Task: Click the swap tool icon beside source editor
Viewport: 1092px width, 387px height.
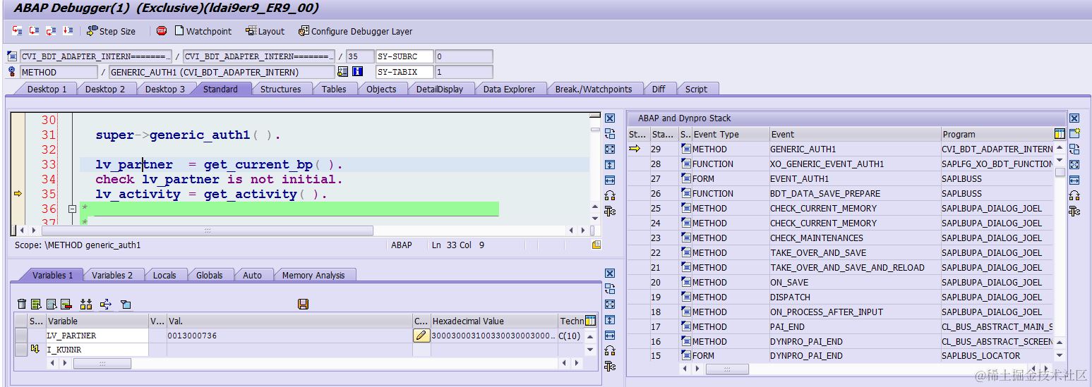Action: click(x=610, y=134)
